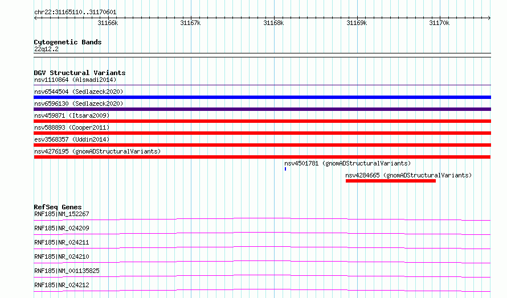Click the right arrow of the ruler
This screenshot has height=298, width=507.
pos(489,18)
